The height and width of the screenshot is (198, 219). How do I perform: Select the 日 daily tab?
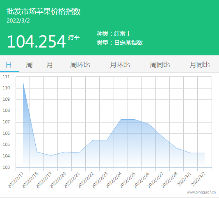click(9, 65)
